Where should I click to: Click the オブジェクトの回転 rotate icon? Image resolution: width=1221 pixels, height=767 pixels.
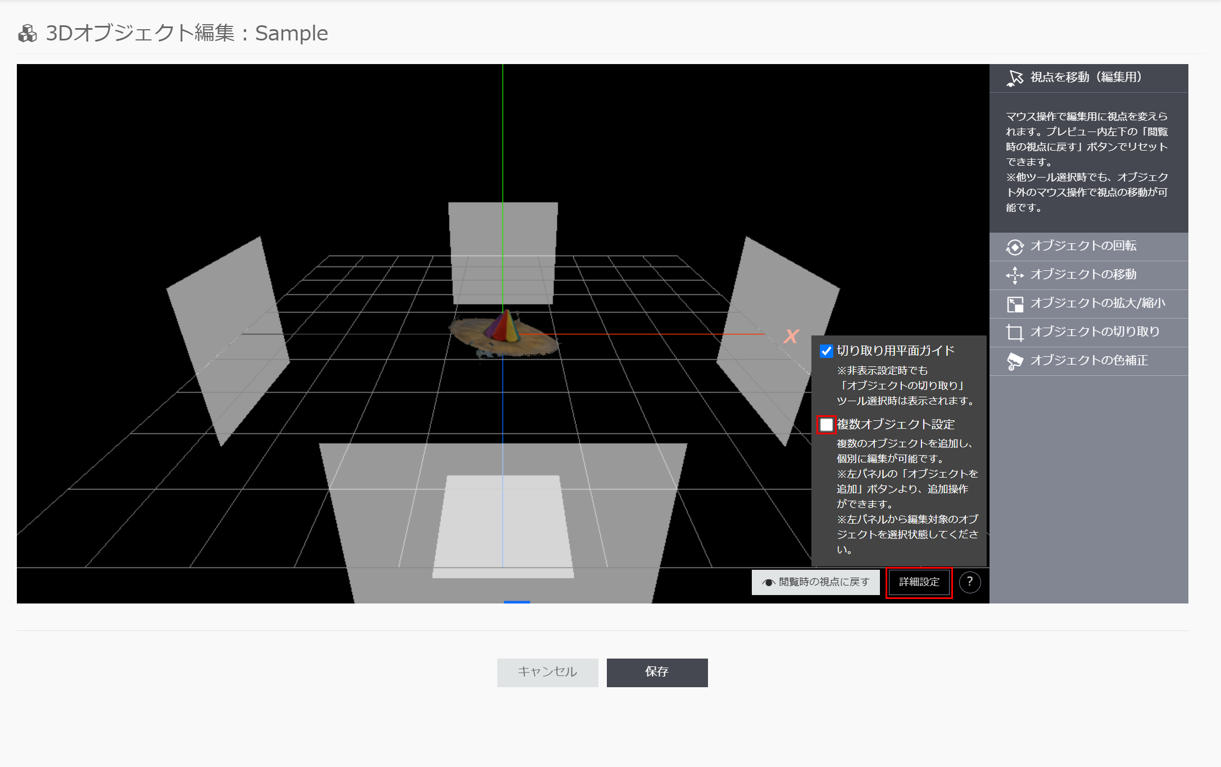point(1015,247)
